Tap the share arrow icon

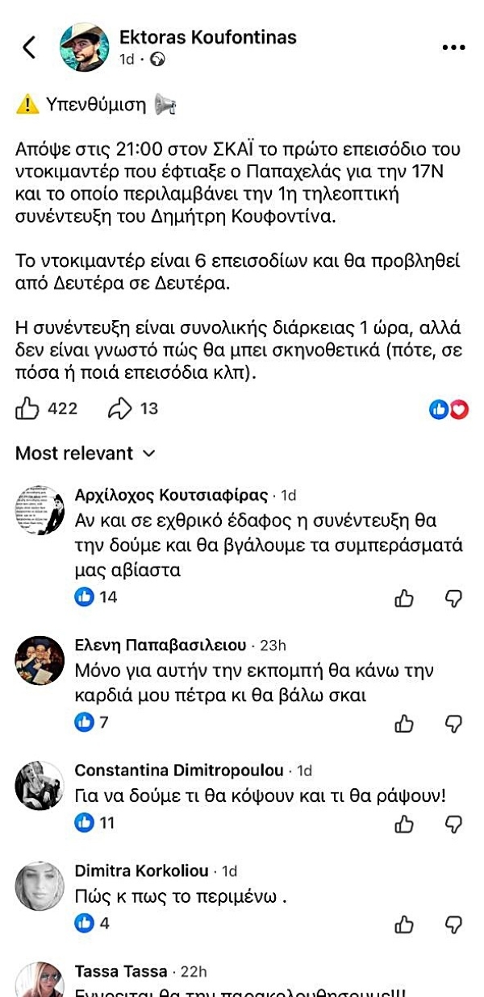pyautogui.click(x=119, y=409)
